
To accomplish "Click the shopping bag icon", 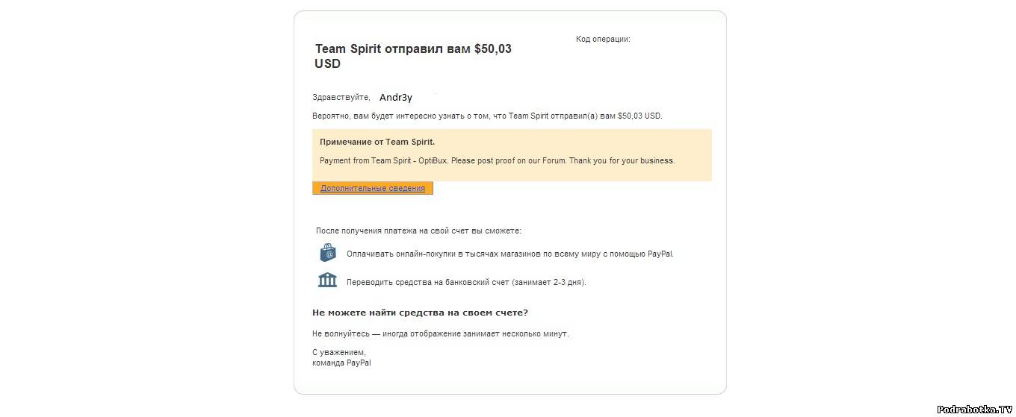I will (328, 253).
